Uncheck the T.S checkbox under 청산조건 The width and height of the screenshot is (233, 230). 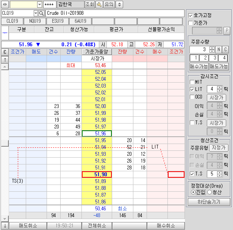(x=192, y=174)
